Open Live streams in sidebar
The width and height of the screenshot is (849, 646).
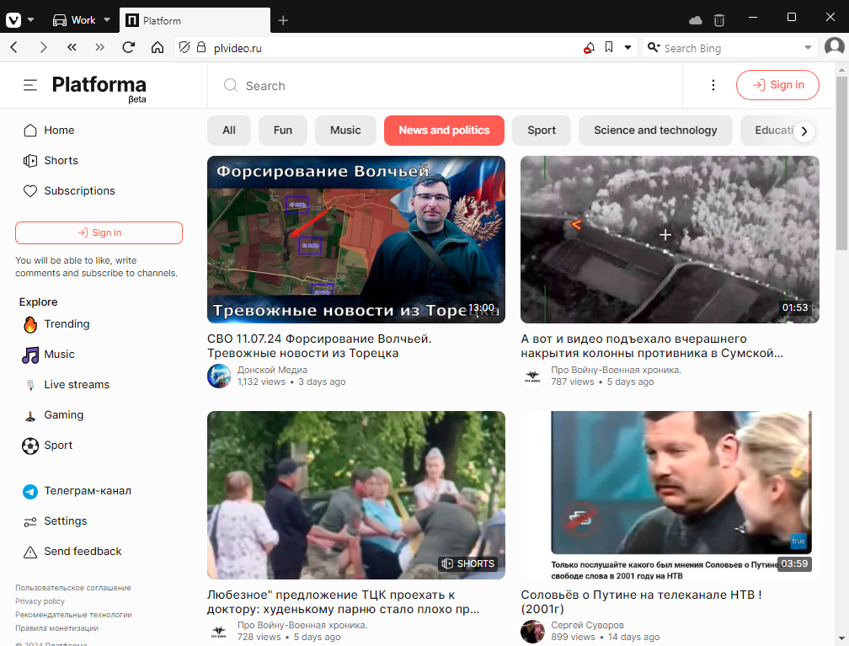pyautogui.click(x=66, y=385)
